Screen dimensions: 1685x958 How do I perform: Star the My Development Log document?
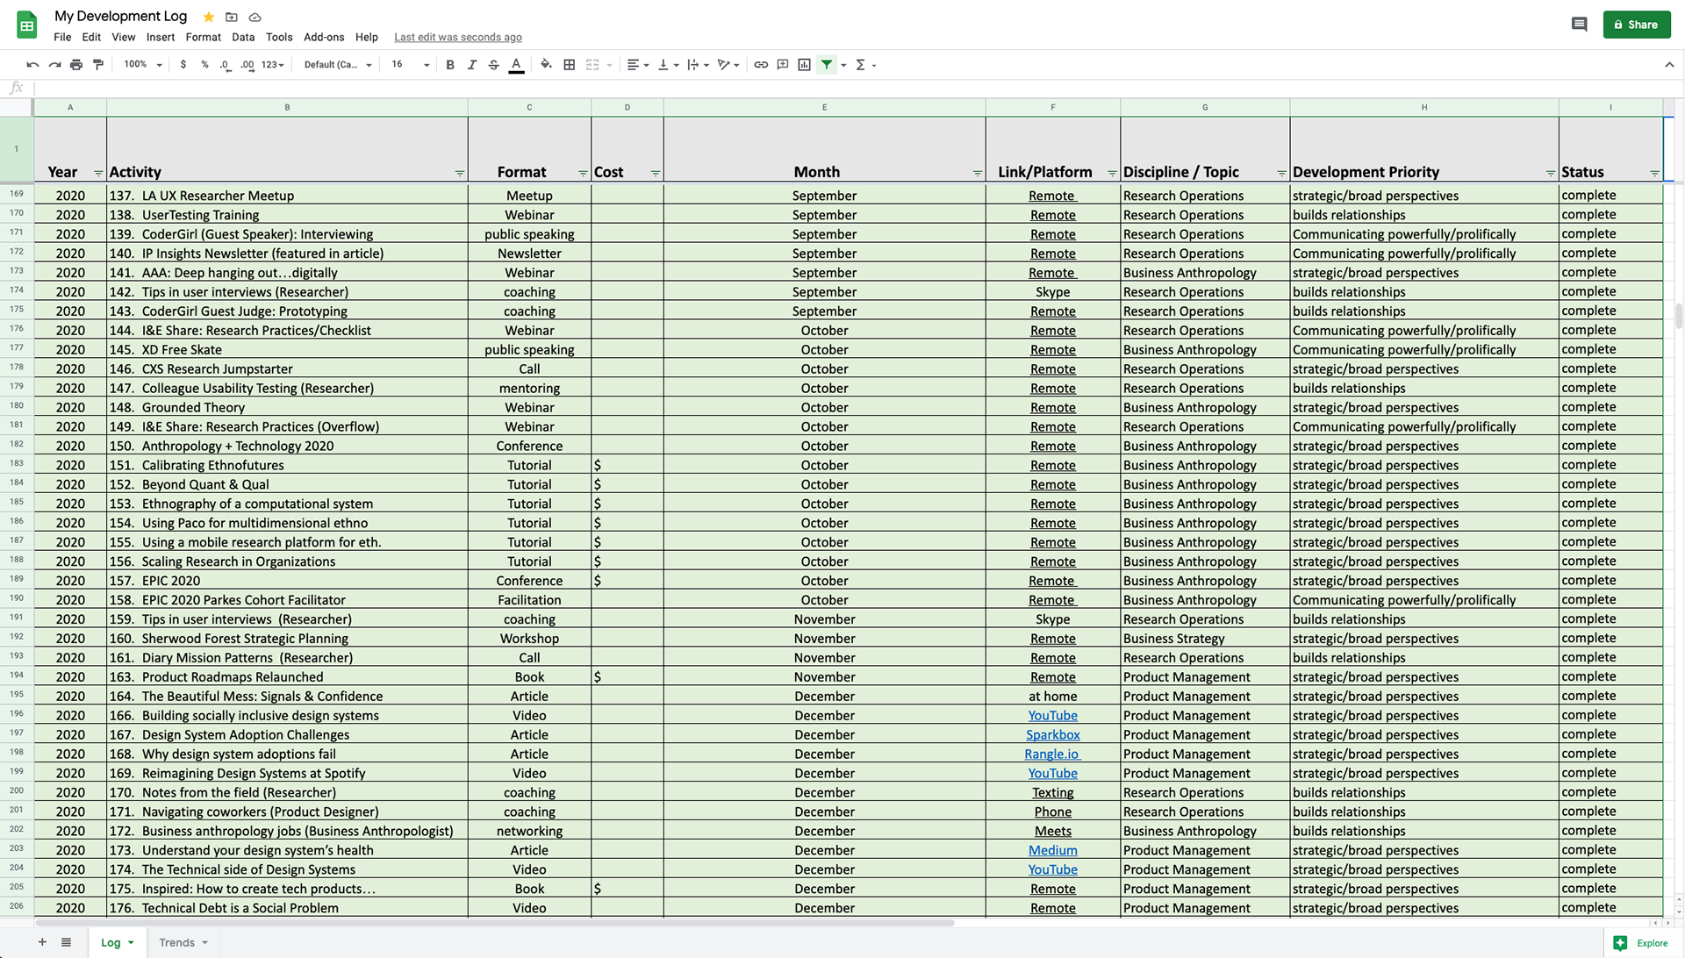point(208,17)
